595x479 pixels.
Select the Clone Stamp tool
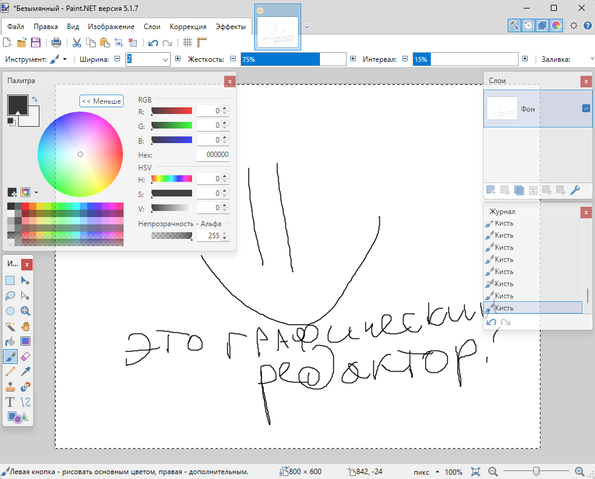point(10,387)
